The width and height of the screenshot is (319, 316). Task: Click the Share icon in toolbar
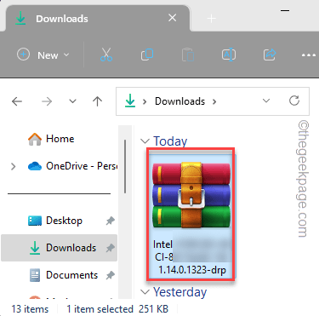point(269,55)
